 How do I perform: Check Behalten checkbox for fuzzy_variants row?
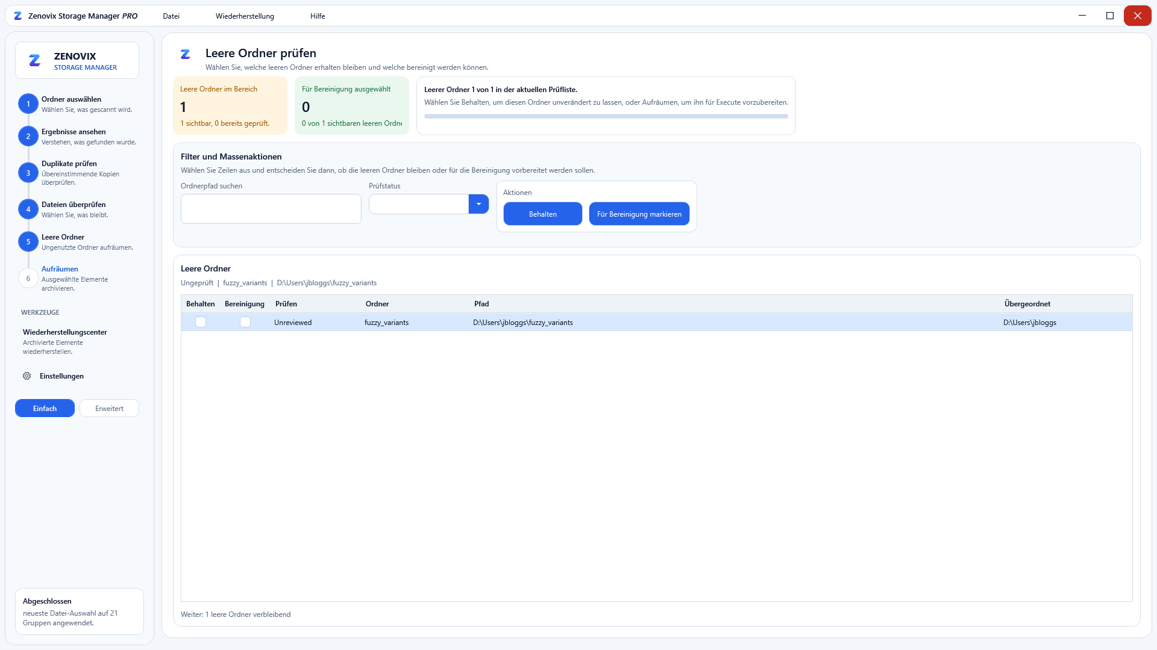pyautogui.click(x=201, y=323)
